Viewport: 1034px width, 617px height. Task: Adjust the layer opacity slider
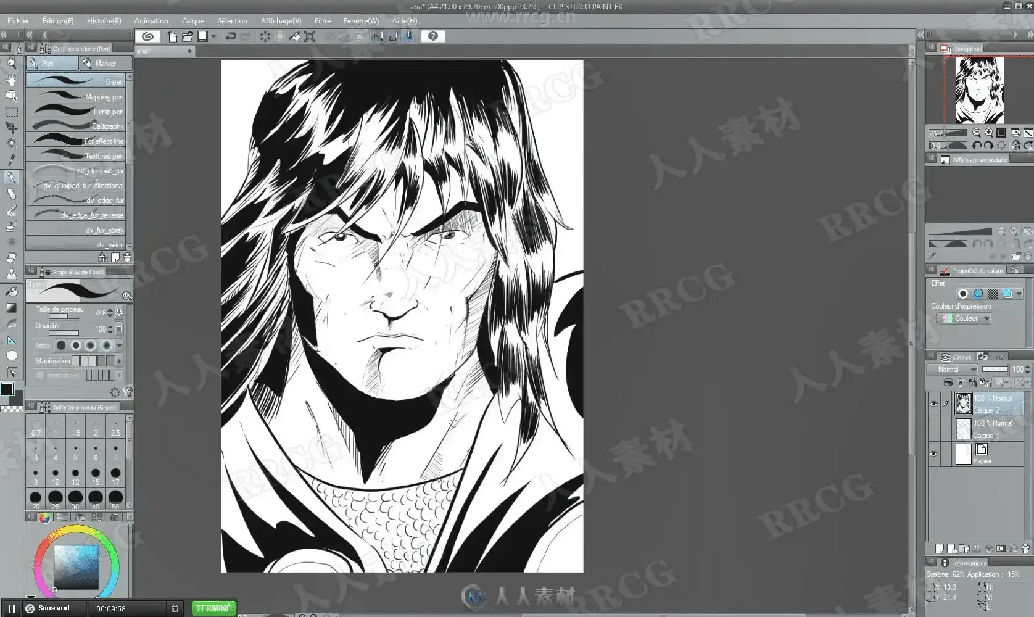995,370
